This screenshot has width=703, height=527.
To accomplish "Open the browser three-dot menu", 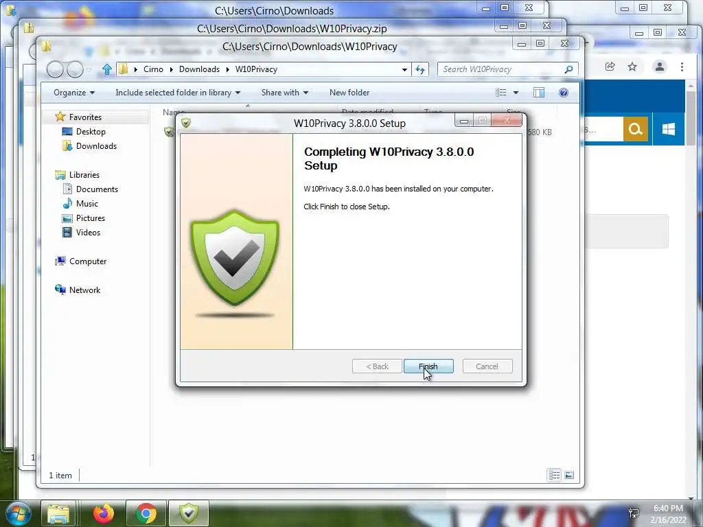I will click(x=682, y=67).
